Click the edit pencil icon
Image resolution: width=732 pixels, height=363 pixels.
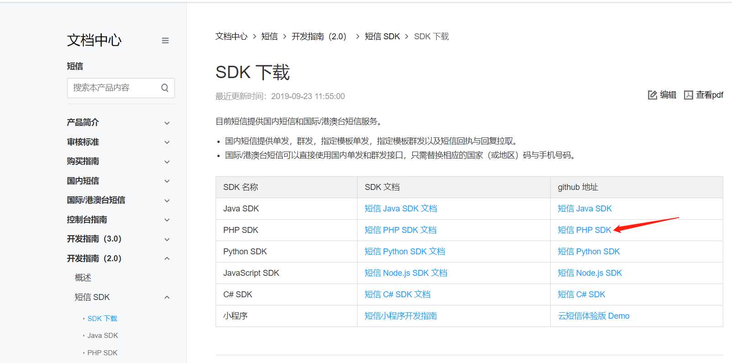(x=653, y=95)
